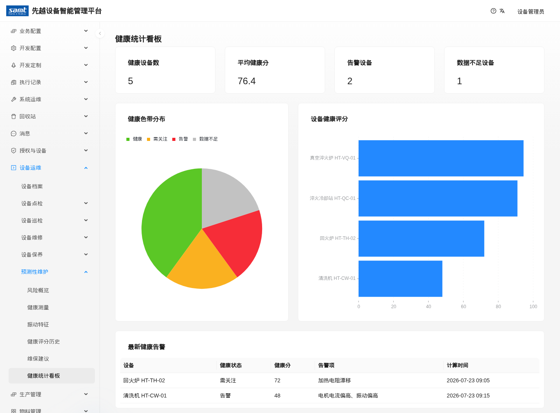Click the 业务配置 menu icon
560x413 pixels.
(x=14, y=31)
